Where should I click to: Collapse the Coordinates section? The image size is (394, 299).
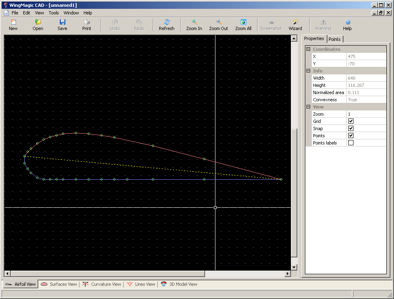tap(308, 49)
